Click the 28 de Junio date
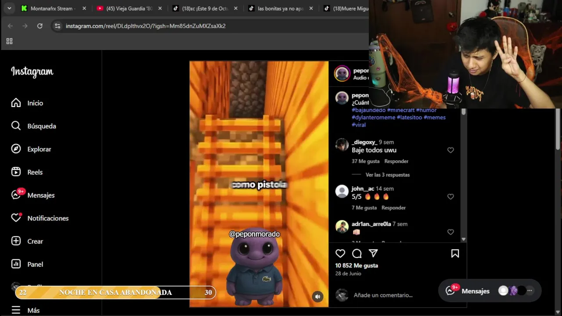The width and height of the screenshot is (562, 316). pos(348,273)
